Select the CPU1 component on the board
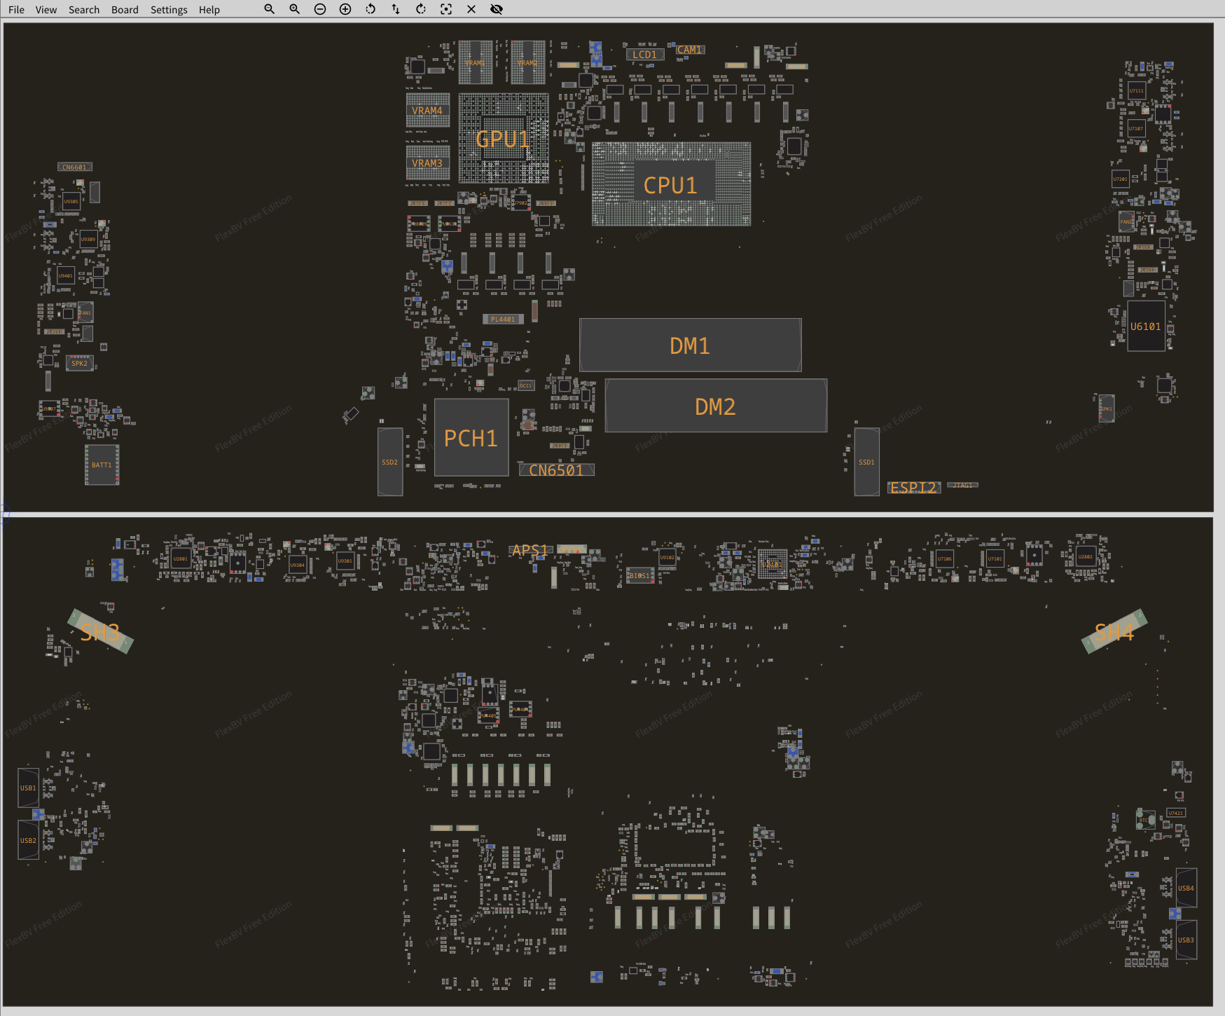 point(670,185)
